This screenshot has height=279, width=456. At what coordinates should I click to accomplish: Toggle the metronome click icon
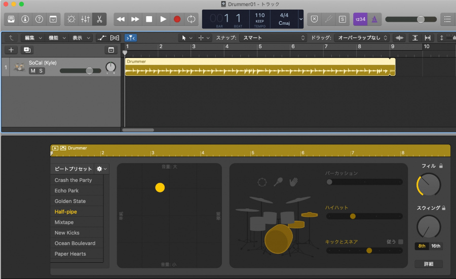coord(374,19)
